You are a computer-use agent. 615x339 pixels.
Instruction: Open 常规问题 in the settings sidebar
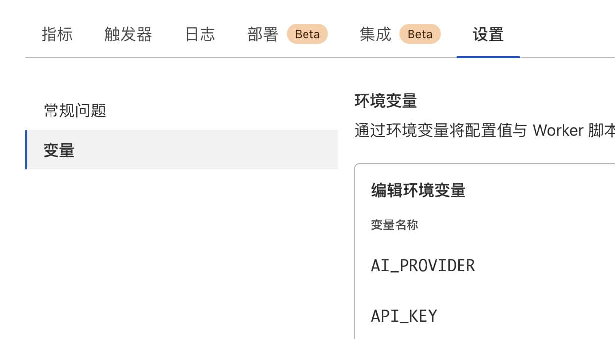tap(75, 111)
